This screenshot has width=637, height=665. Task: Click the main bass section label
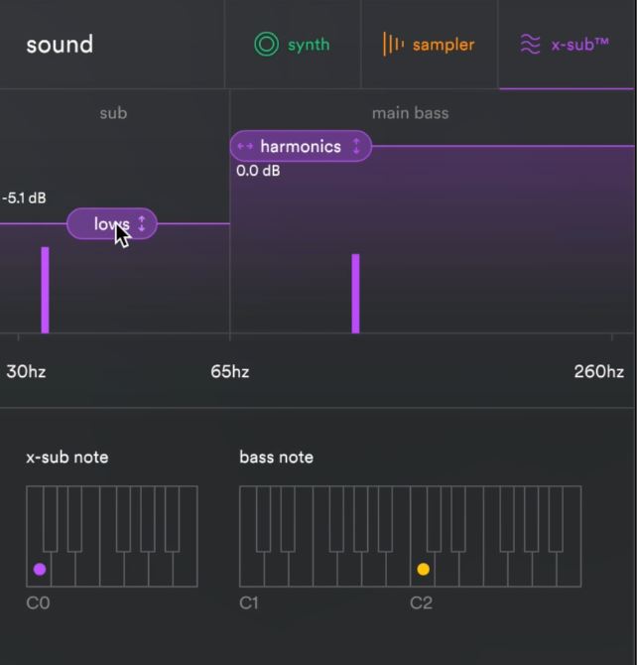pyautogui.click(x=410, y=113)
